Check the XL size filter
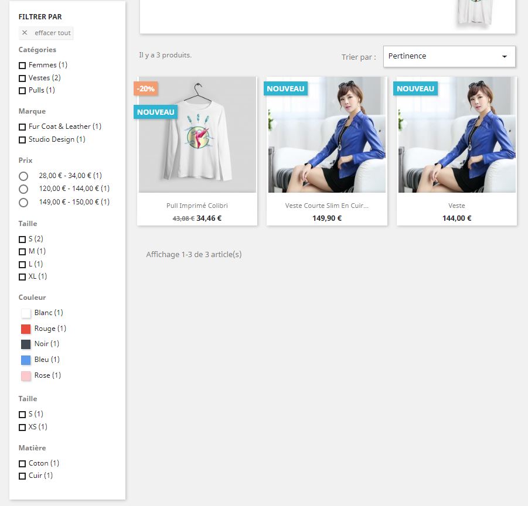Image resolution: width=528 pixels, height=506 pixels. (22, 277)
